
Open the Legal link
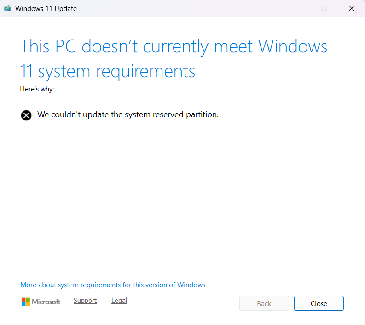click(x=119, y=301)
